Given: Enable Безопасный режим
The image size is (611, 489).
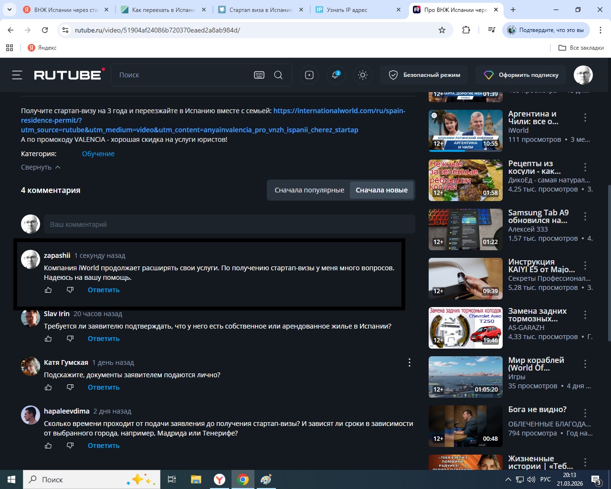Looking at the screenshot, I should pyautogui.click(x=425, y=75).
